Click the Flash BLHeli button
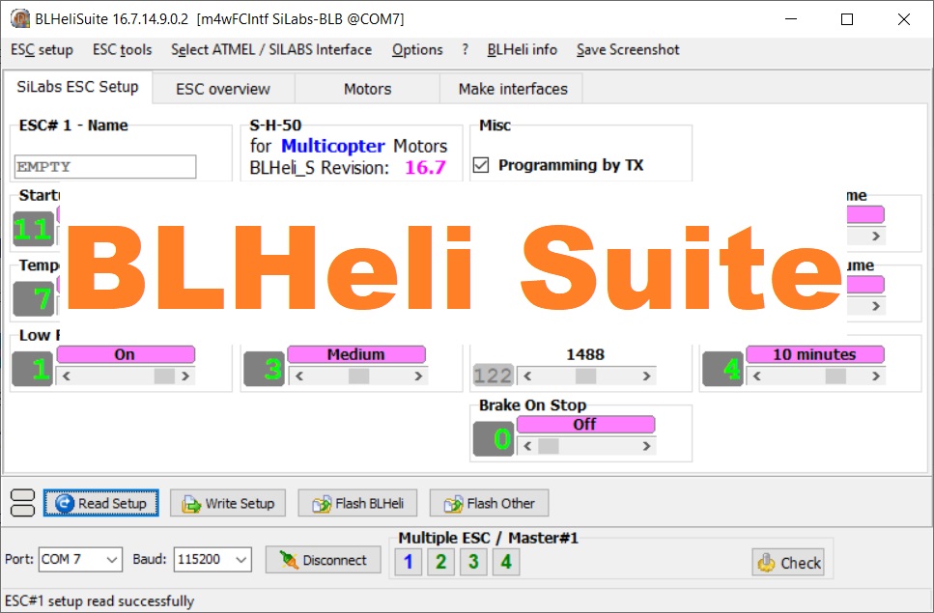Image resolution: width=934 pixels, height=613 pixels. click(x=357, y=503)
